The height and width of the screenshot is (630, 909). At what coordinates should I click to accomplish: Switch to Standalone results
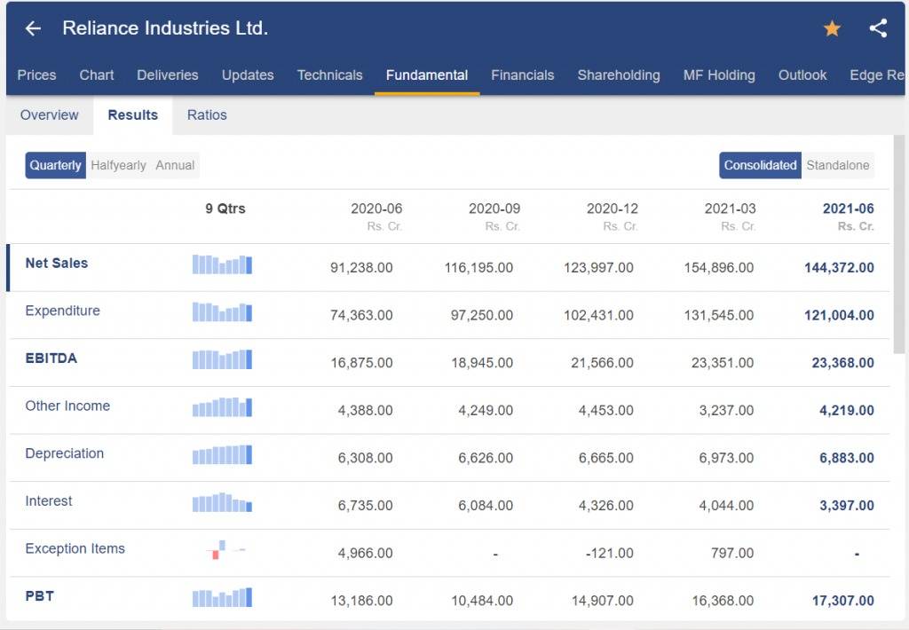pyautogui.click(x=838, y=165)
